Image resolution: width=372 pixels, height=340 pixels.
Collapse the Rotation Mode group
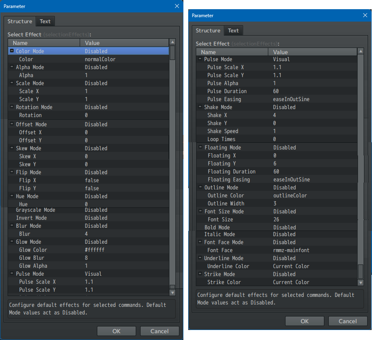tap(12, 107)
